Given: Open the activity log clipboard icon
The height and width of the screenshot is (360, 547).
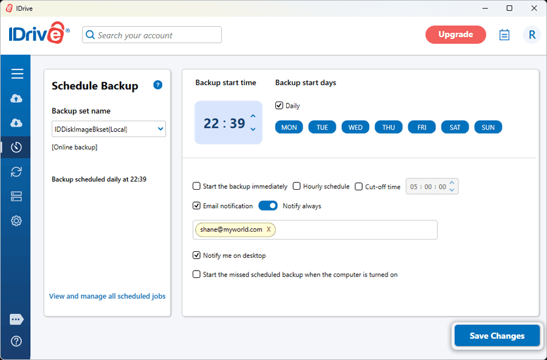Looking at the screenshot, I should pyautogui.click(x=504, y=35).
